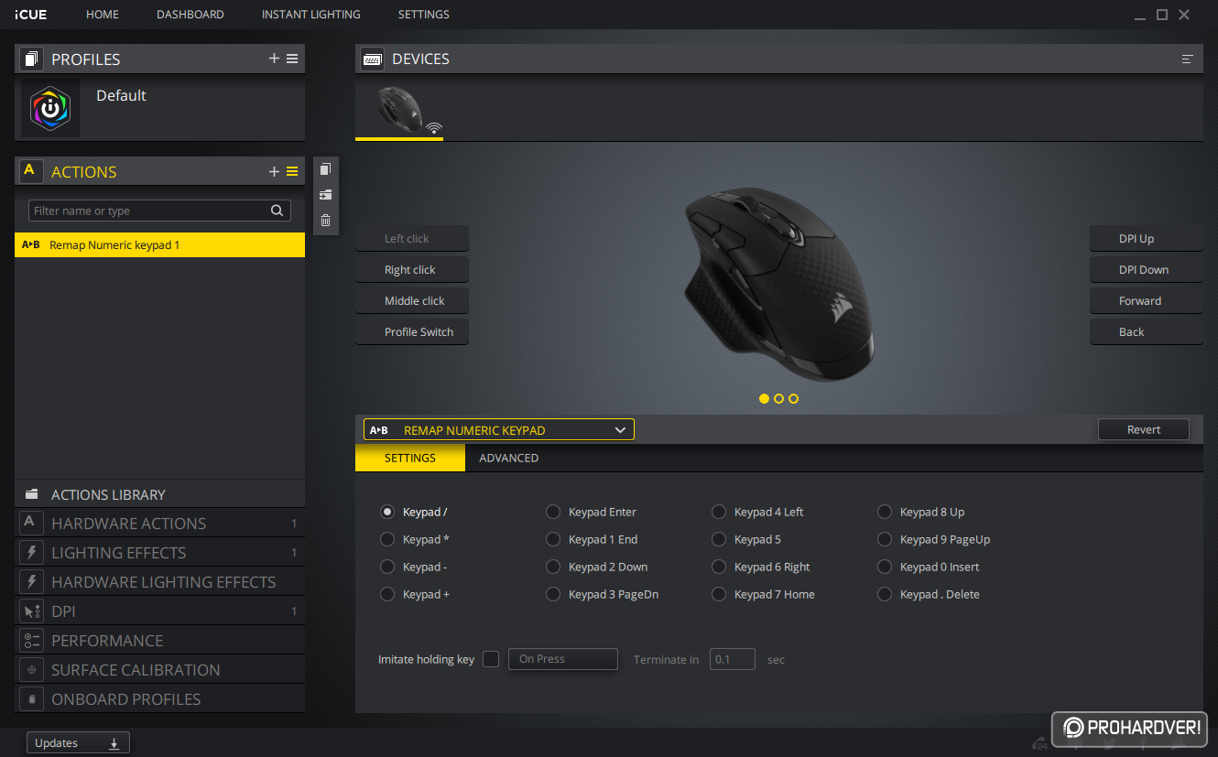Click the Devices keyboard icon

click(x=372, y=59)
